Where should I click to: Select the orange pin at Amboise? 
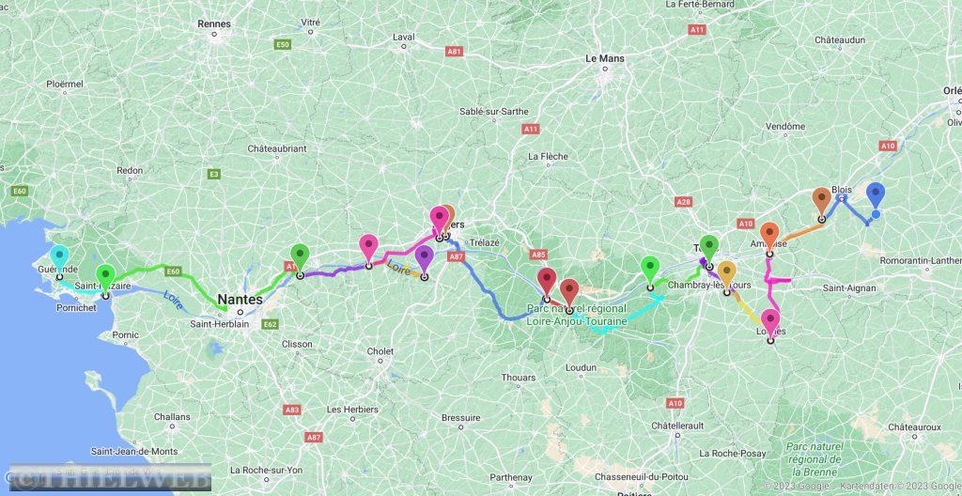coord(769,236)
